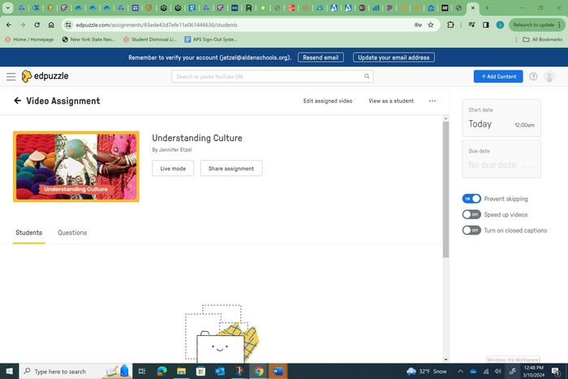Select the Students tab
This screenshot has height=379, width=568.
click(28, 233)
